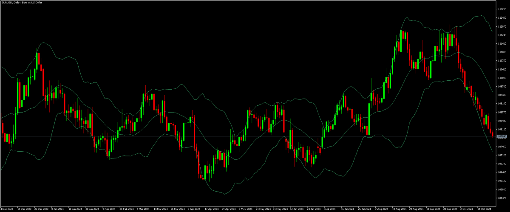Select the 1.05470 price axis label
The image size is (510, 212).
click(x=502, y=198)
